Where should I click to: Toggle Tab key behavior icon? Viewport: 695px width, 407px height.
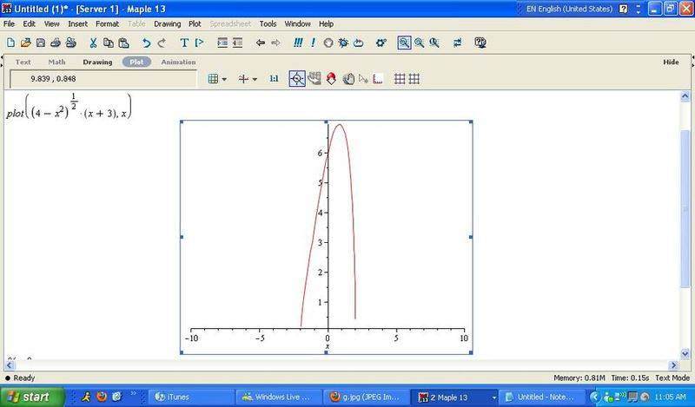(458, 43)
